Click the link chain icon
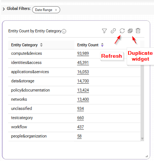The height and width of the screenshot is (161, 154). pyautogui.click(x=113, y=31)
